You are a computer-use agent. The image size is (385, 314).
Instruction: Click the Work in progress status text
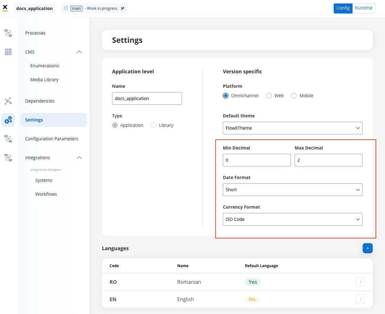click(102, 8)
